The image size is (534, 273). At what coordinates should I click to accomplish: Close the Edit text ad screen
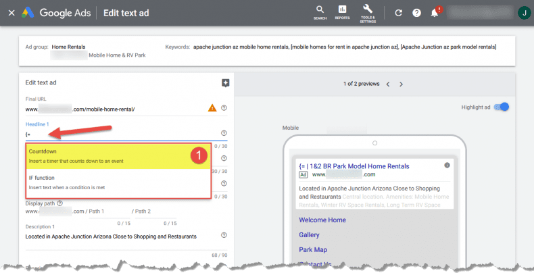coord(11,13)
